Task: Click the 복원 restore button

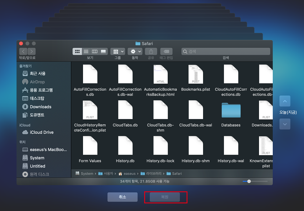Action: pos(165,197)
